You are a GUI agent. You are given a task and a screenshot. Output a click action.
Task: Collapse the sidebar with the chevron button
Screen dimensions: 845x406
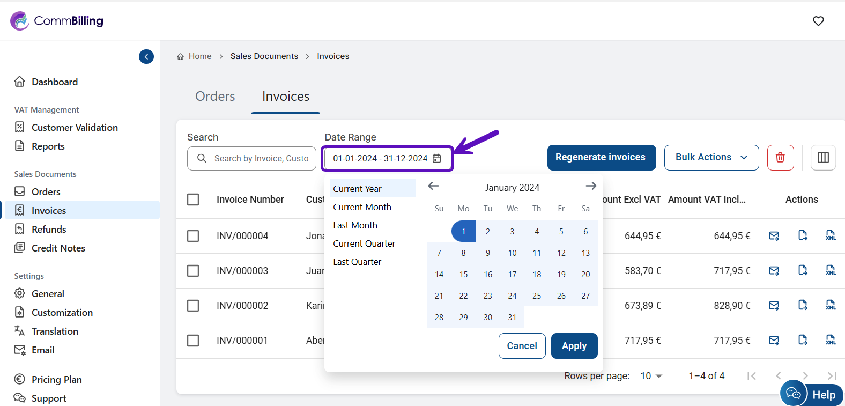pos(146,56)
